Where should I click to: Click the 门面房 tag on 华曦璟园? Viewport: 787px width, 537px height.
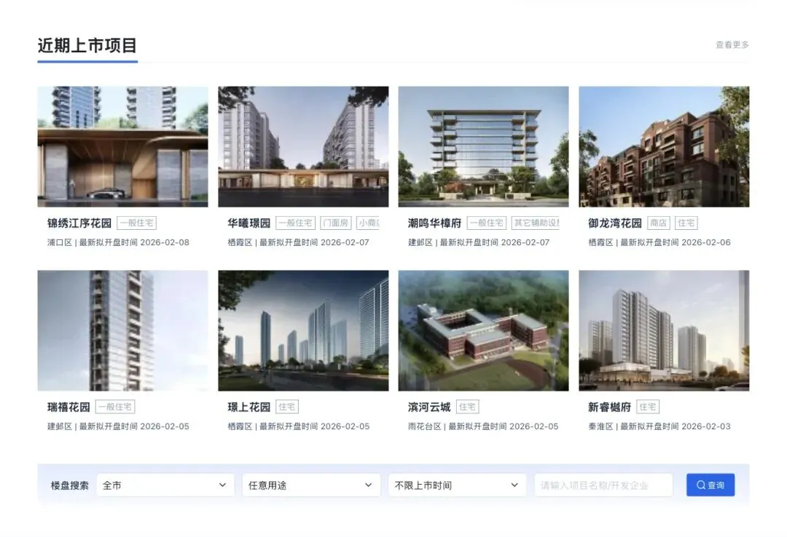click(336, 223)
